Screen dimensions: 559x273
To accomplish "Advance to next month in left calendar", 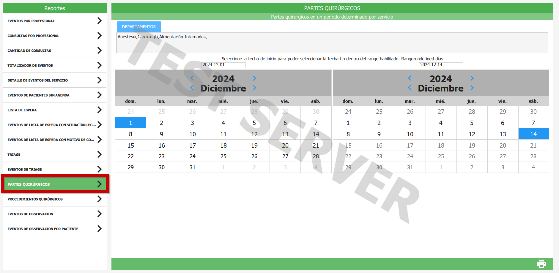I will click(254, 88).
